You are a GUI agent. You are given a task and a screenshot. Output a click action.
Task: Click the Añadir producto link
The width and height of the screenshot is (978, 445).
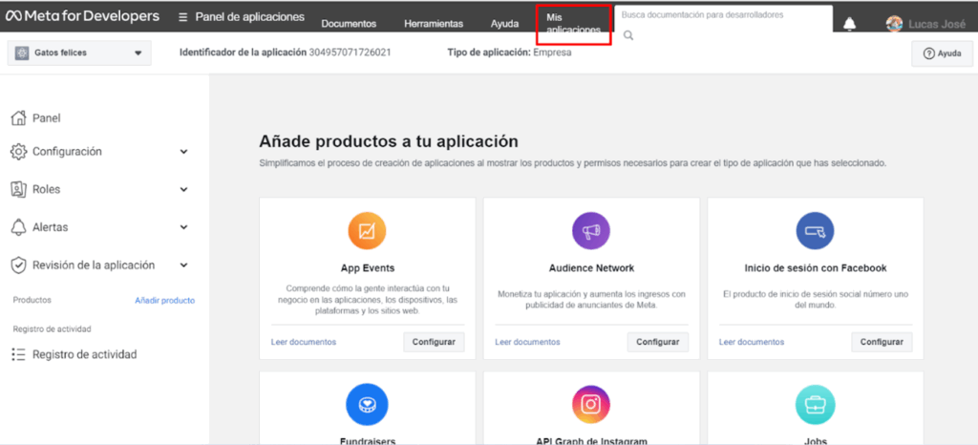164,300
